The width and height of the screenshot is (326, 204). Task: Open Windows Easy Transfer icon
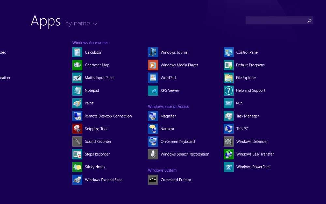coord(229,154)
